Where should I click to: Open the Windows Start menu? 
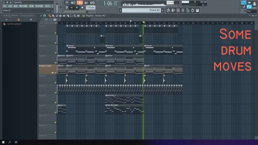(x=3, y=142)
